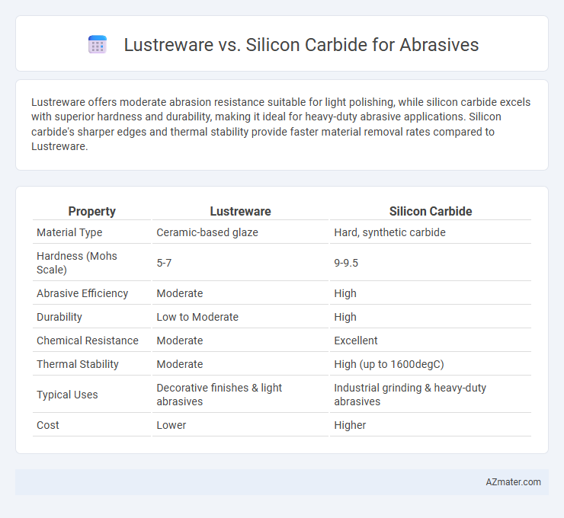The width and height of the screenshot is (564, 518).
Task: Click 'Moderate' in the Thermal Stability row
Action: click(x=179, y=365)
